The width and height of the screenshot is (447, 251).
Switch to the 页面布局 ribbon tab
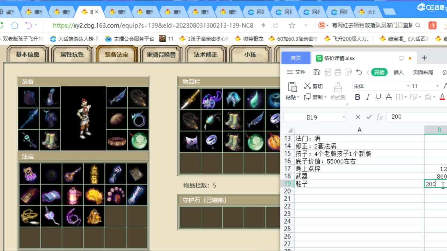[423, 72]
